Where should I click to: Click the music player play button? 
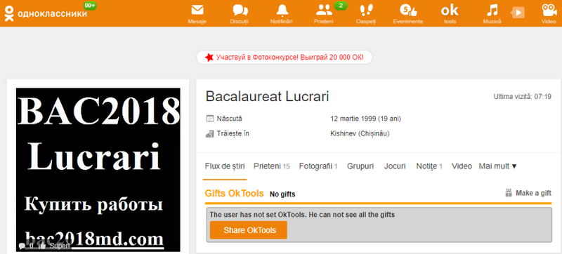(x=517, y=13)
